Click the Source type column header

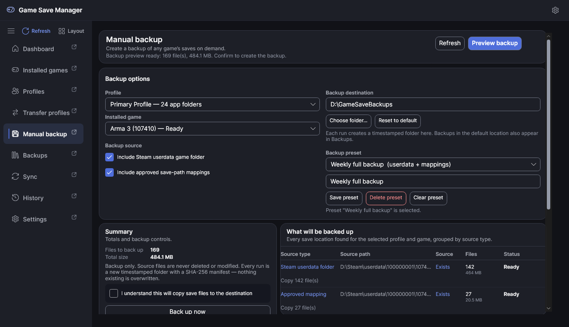(296, 254)
